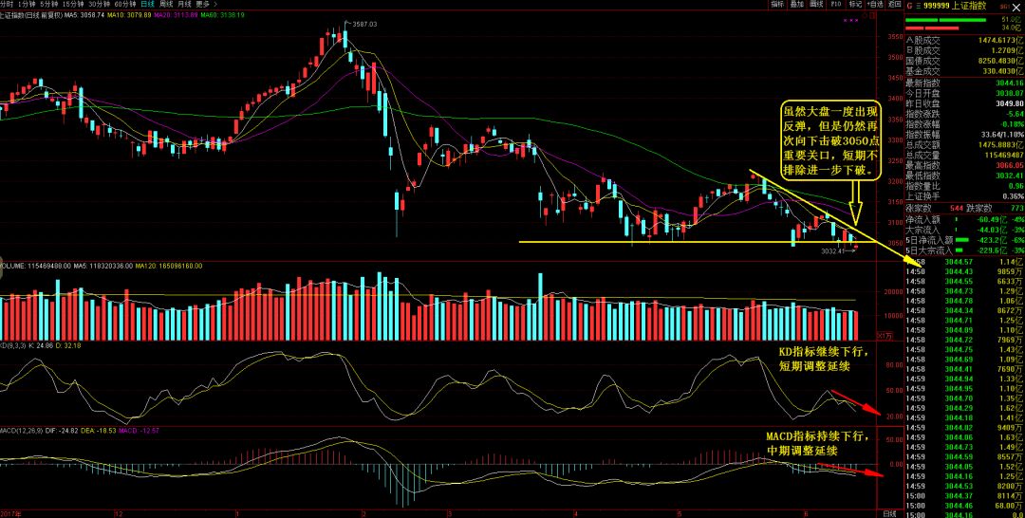Click the 涨家数 544 count
Viewport: 1025px width, 518px height.
[x=957, y=208]
